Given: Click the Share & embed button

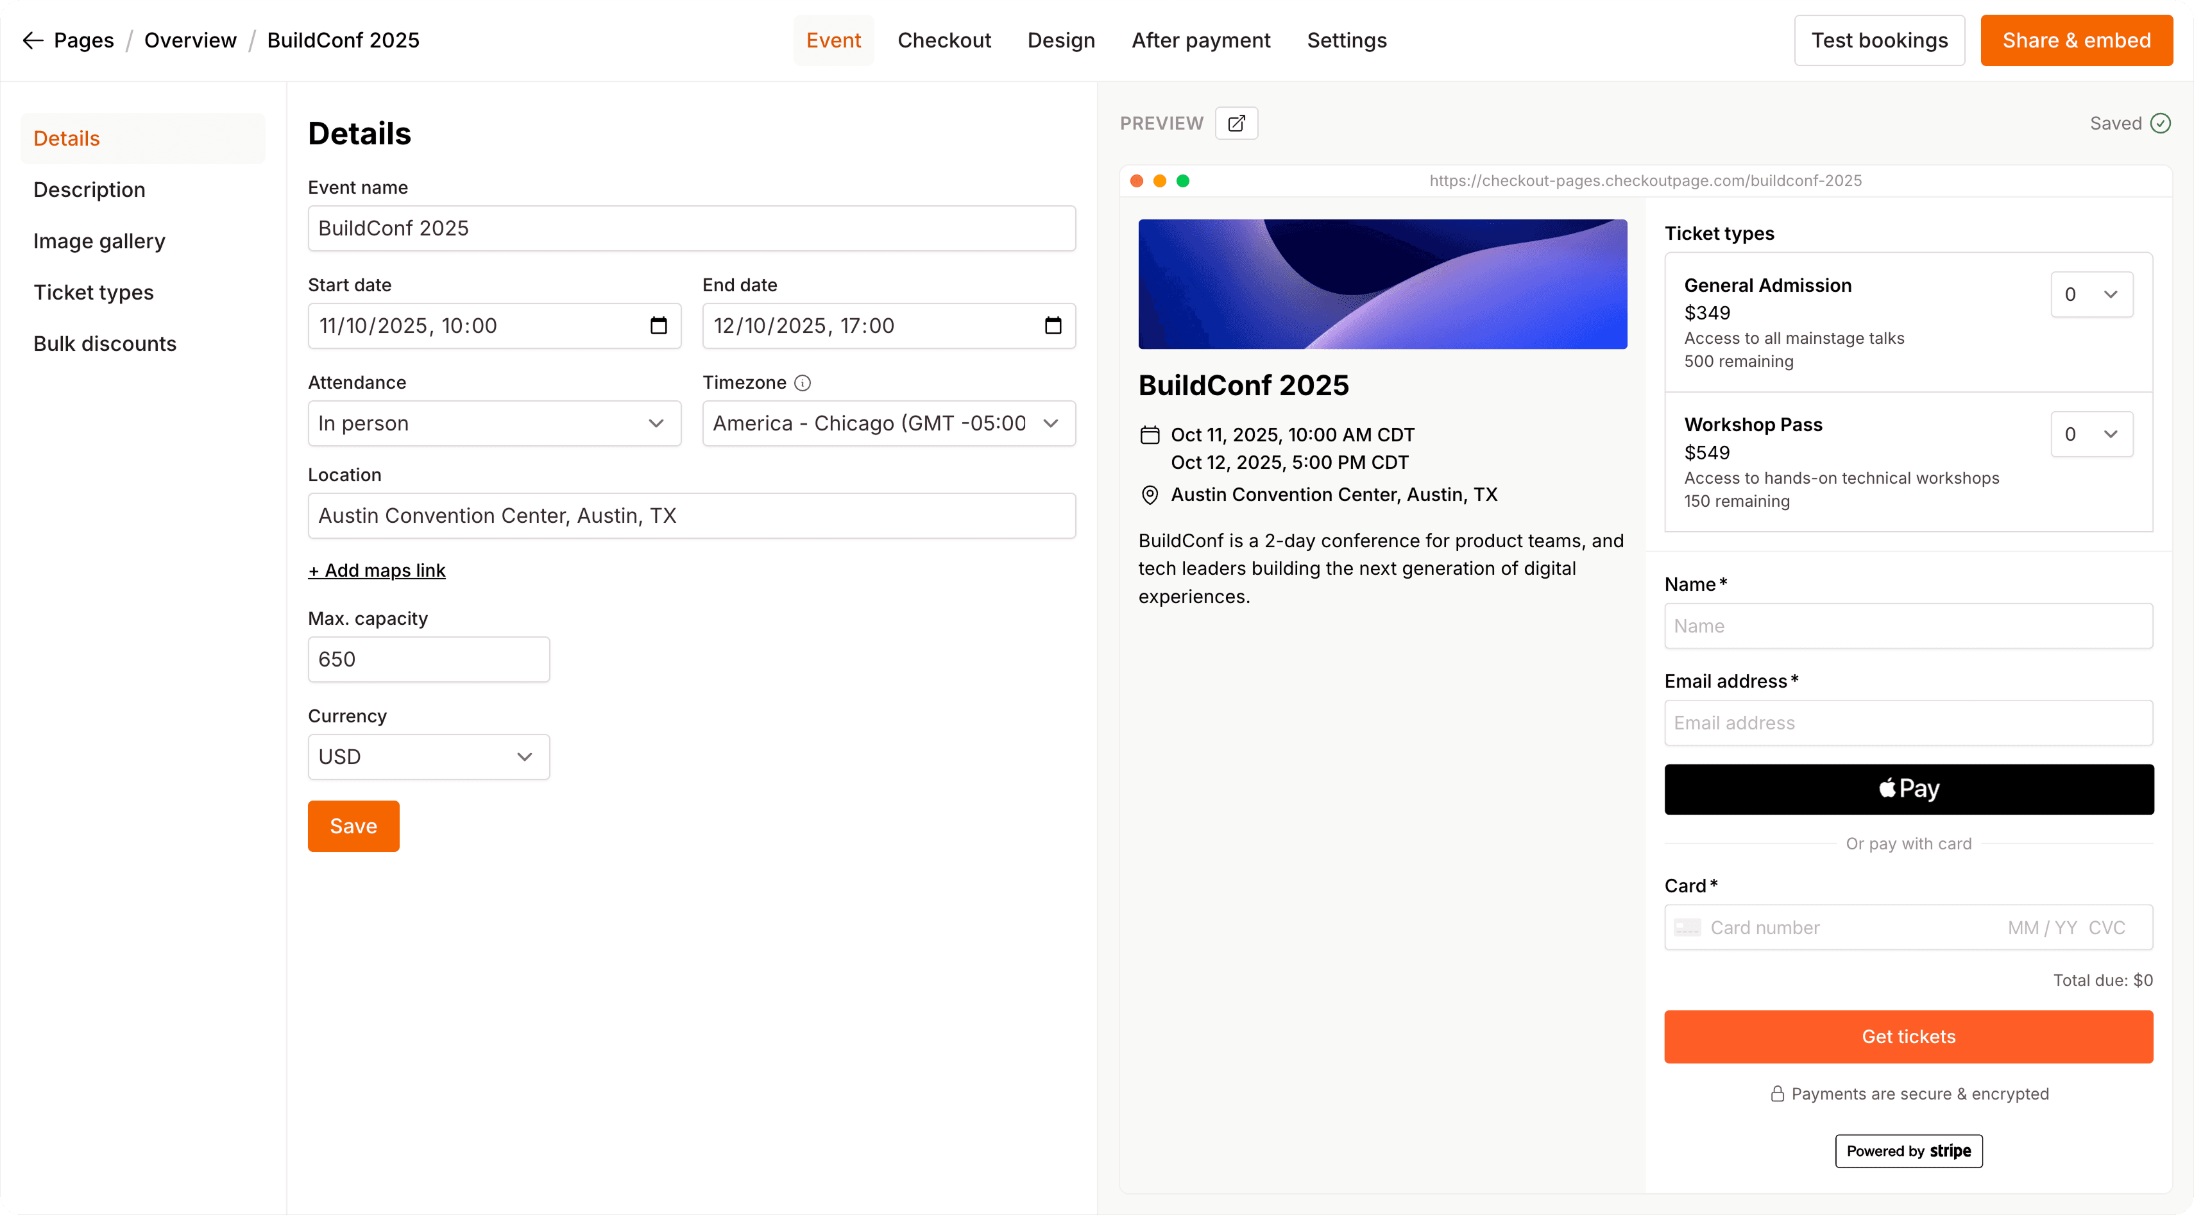Looking at the screenshot, I should coord(2075,40).
